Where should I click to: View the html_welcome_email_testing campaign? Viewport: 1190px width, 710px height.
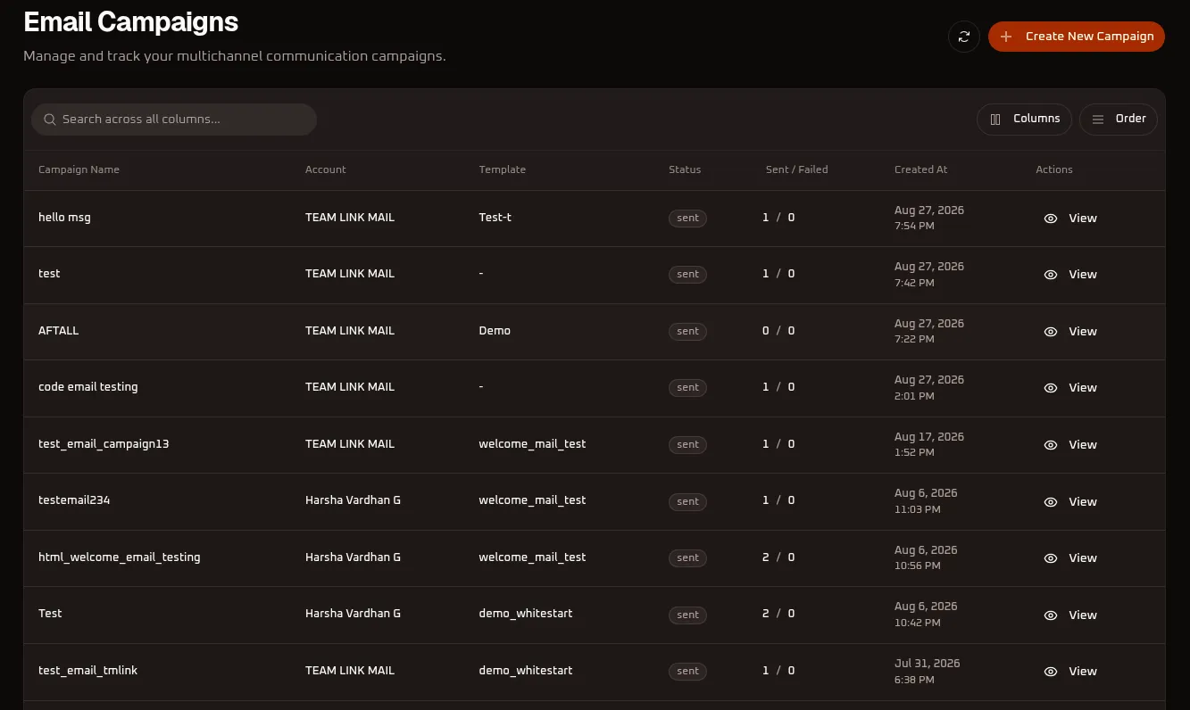(x=1070, y=558)
